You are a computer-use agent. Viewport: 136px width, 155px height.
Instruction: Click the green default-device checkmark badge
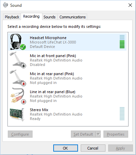pyautogui.click(x=23, y=47)
